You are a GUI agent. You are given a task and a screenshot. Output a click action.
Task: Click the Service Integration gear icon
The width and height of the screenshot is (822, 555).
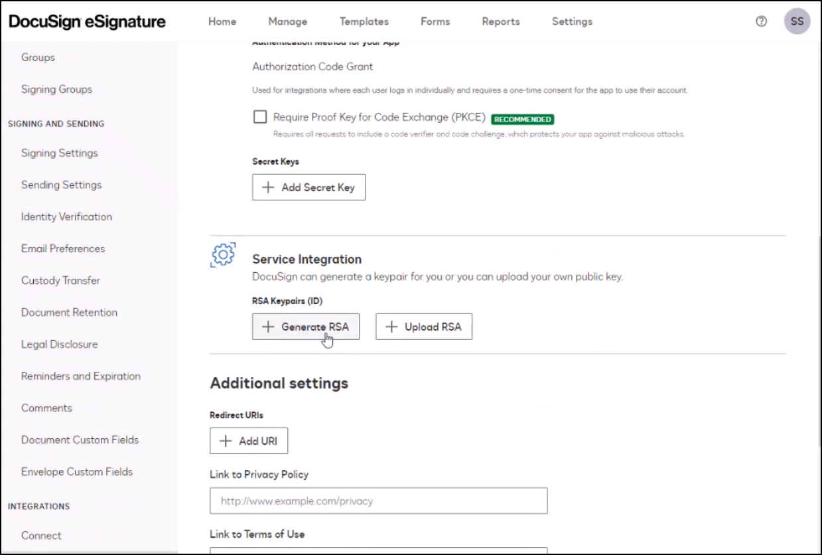(x=222, y=255)
